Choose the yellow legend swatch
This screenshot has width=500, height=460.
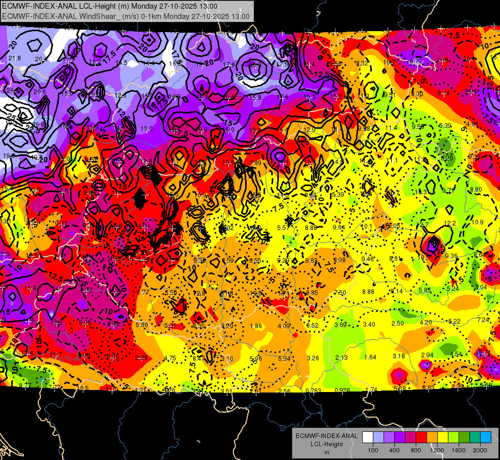click(443, 438)
